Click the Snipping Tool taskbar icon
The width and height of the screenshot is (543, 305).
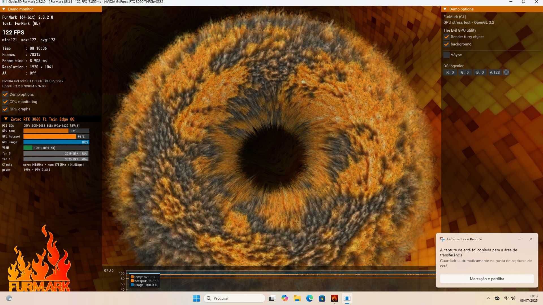(347, 298)
